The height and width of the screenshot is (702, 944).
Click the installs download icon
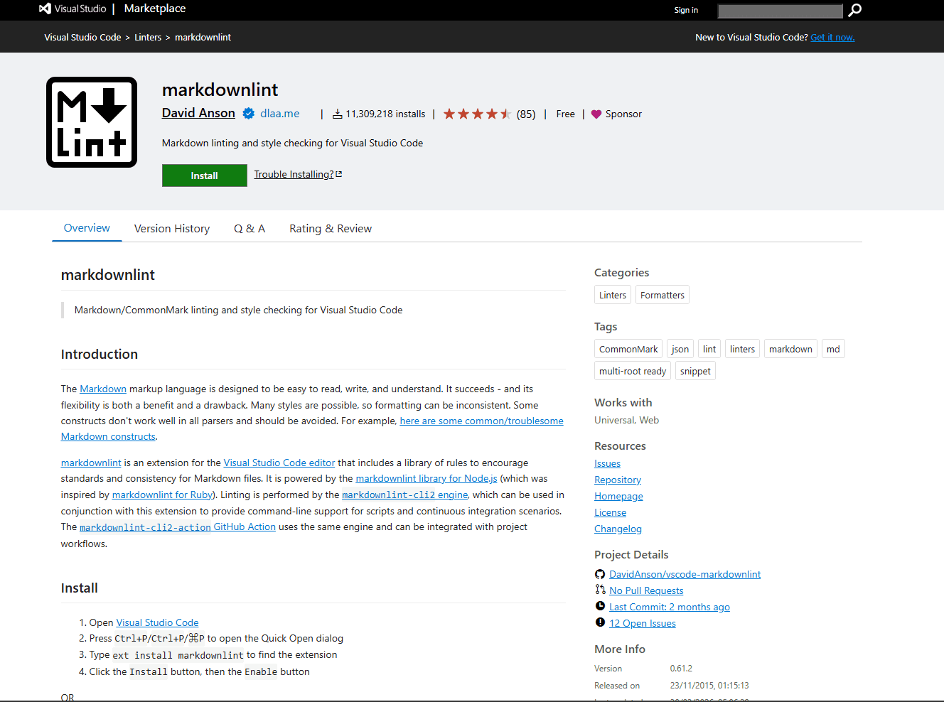point(338,114)
